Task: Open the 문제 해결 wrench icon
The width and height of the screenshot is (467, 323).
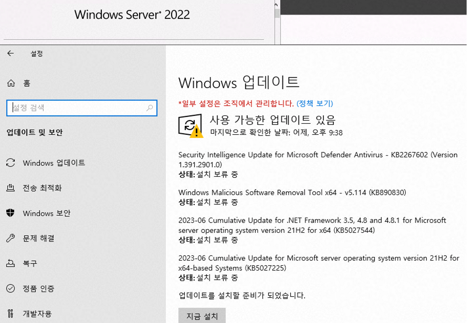Action: coord(10,238)
